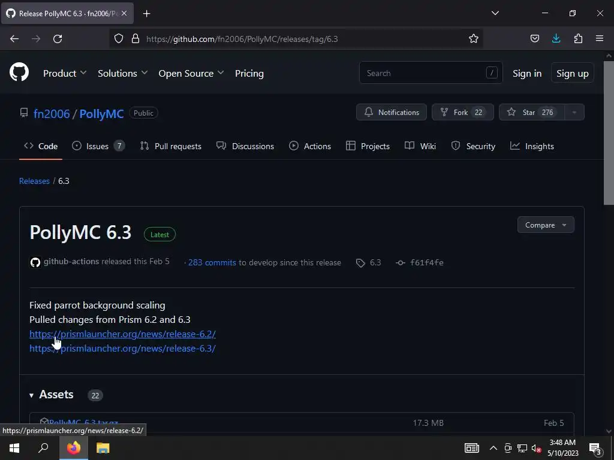Fork the repository with Fork button

pyautogui.click(x=462, y=112)
